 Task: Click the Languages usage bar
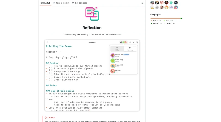(x=166, y=18)
